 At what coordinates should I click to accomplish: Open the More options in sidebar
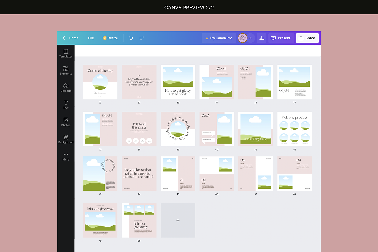(66, 157)
